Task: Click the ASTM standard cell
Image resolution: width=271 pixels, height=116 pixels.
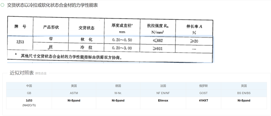Action: click(74, 93)
